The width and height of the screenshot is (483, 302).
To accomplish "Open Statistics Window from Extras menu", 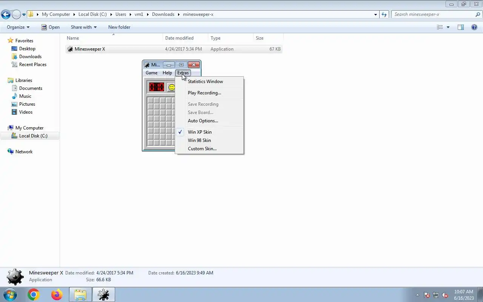I will click(x=209, y=82).
